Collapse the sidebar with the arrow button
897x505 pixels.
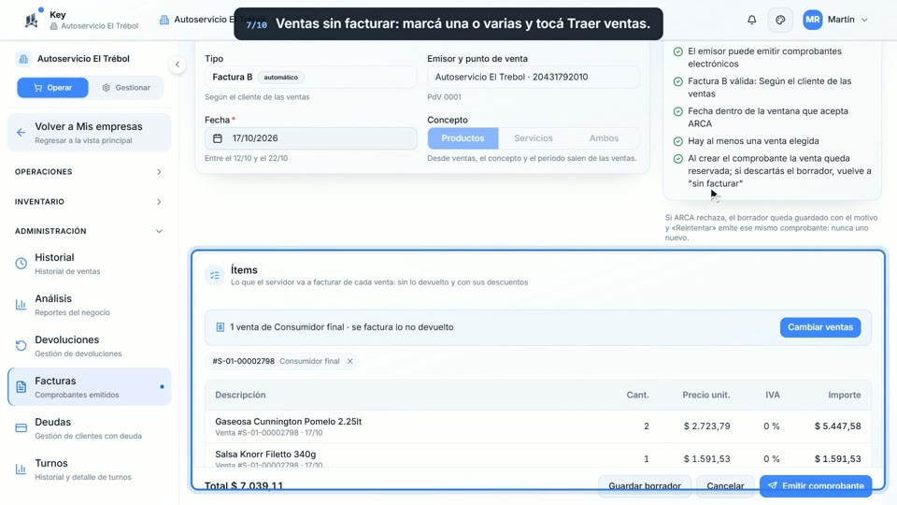(x=178, y=65)
